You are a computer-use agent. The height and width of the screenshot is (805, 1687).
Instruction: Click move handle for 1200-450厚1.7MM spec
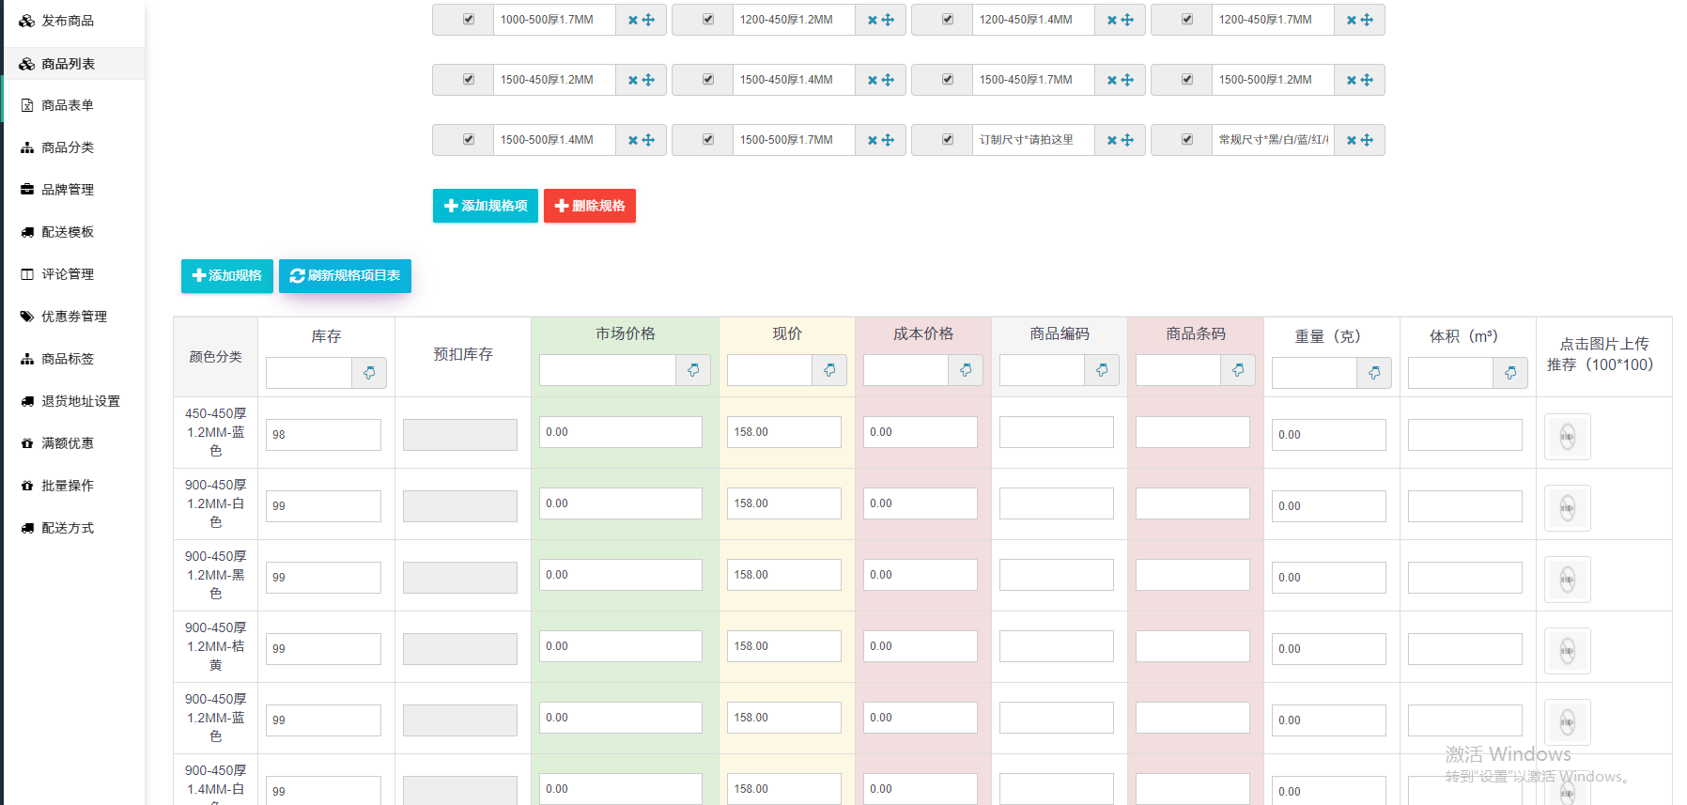(x=1367, y=20)
